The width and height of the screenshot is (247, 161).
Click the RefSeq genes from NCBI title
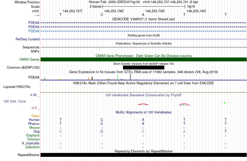click(144, 35)
